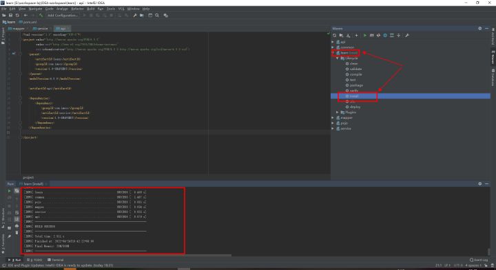Open Execute Maven Goal via the 'm' icon
Viewport: 496px width, 270px height.
pos(372,35)
